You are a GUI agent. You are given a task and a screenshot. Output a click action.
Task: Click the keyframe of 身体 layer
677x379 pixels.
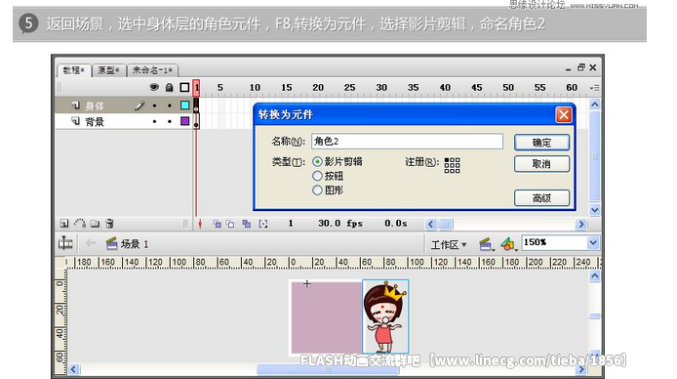pyautogui.click(x=196, y=105)
